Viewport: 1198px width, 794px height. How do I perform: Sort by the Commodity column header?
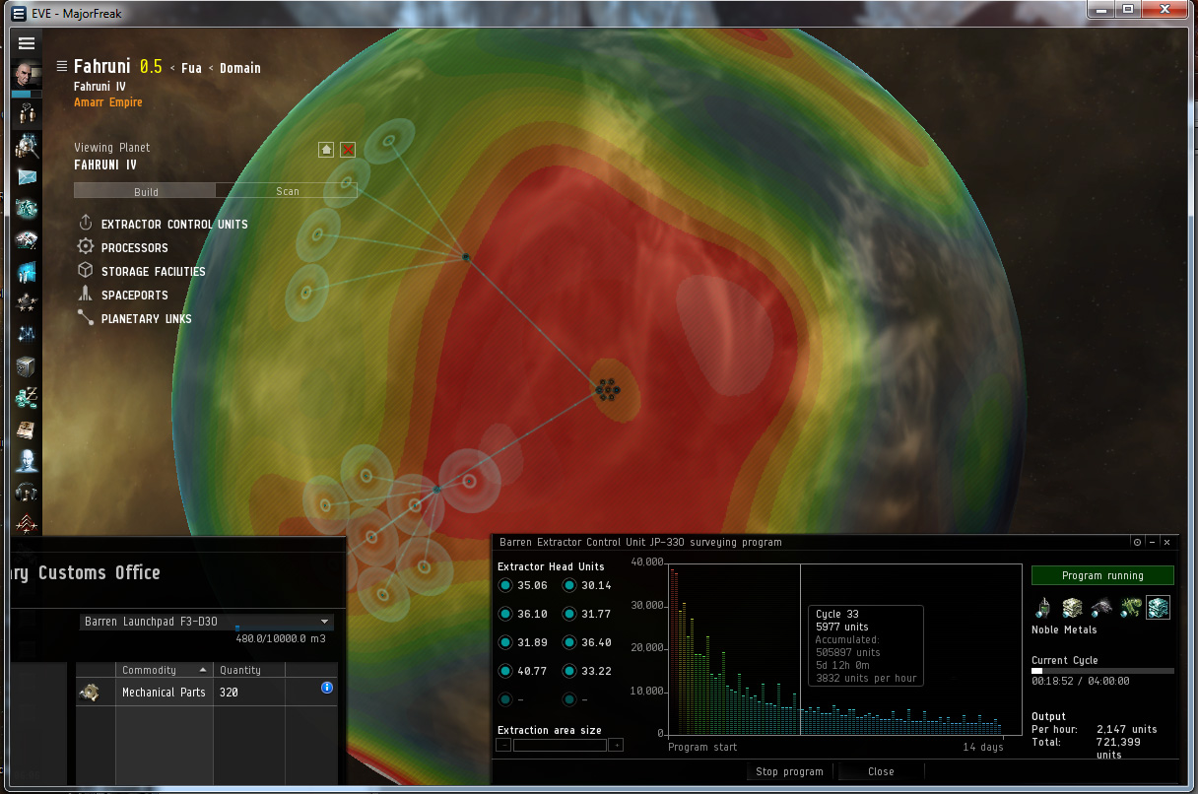(165, 670)
